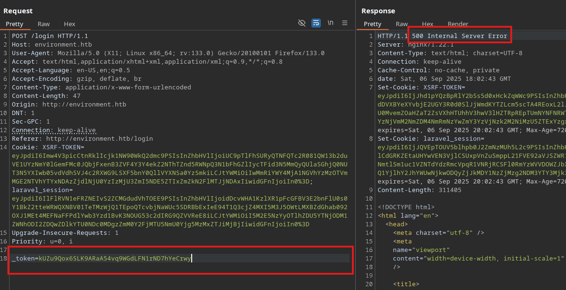Open the request editor hamburger menu

point(345,23)
